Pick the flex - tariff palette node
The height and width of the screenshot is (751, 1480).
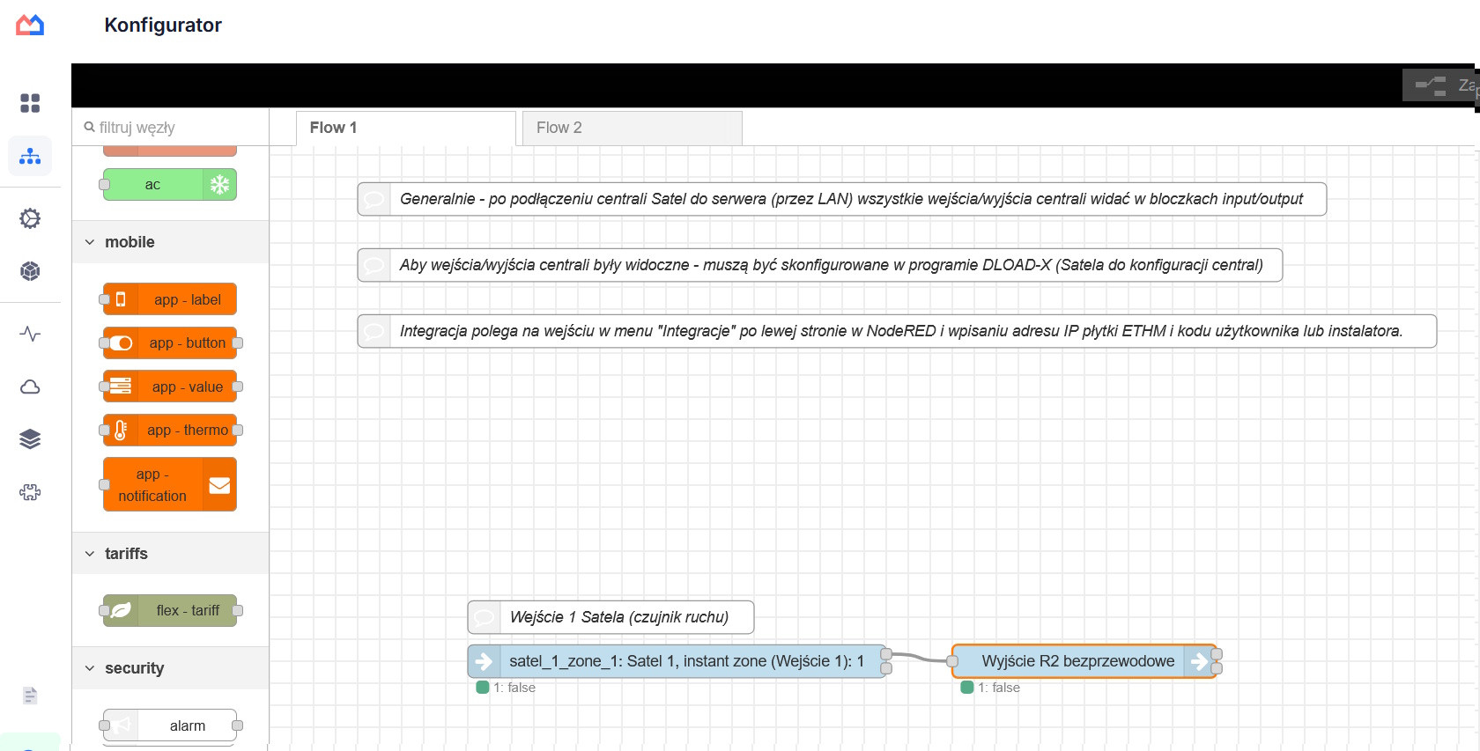point(170,610)
